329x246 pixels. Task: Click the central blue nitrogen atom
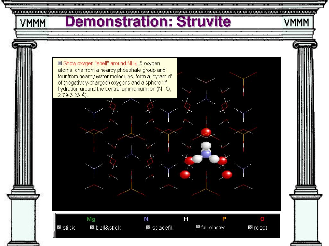tap(206, 154)
